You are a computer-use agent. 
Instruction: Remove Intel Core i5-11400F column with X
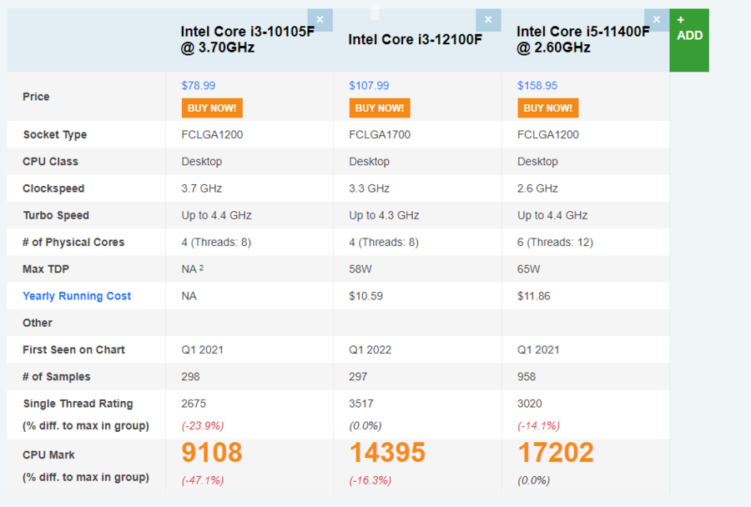click(657, 20)
